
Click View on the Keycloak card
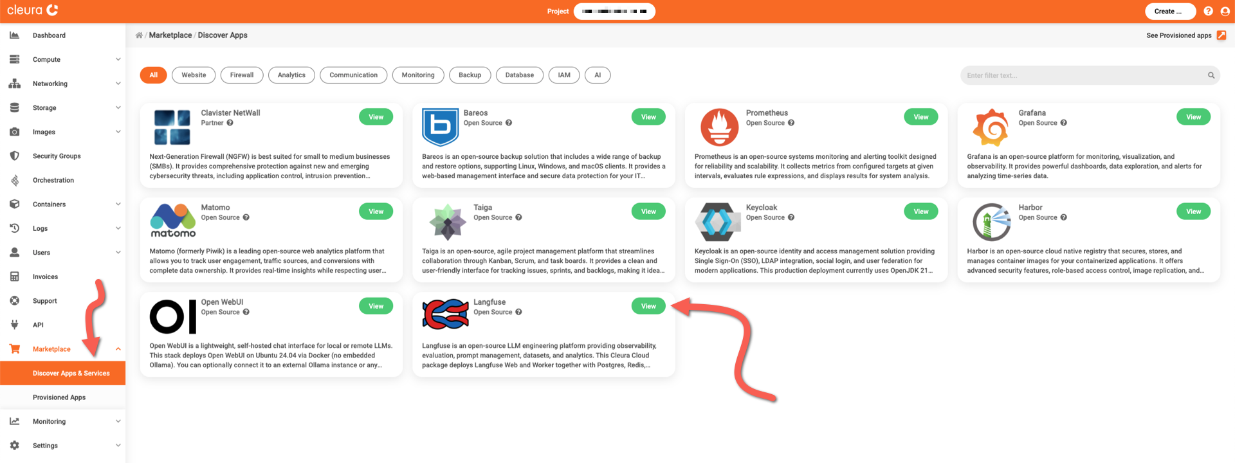click(921, 212)
